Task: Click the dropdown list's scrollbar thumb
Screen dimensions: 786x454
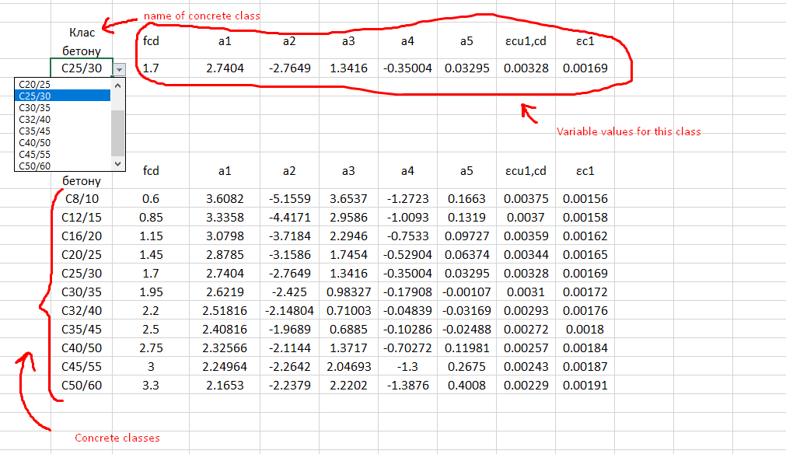Action: click(x=118, y=132)
